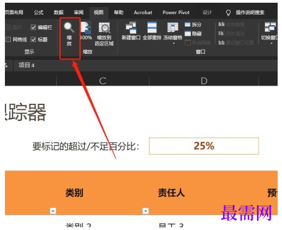Open the 类别 column filter dropdown
The height and width of the screenshot is (230, 282).
tap(53, 211)
